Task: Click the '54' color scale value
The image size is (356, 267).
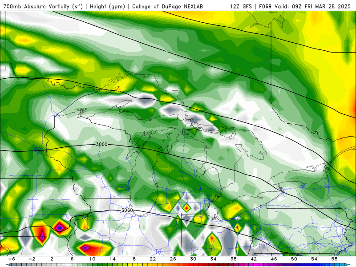Action: click(x=314, y=259)
